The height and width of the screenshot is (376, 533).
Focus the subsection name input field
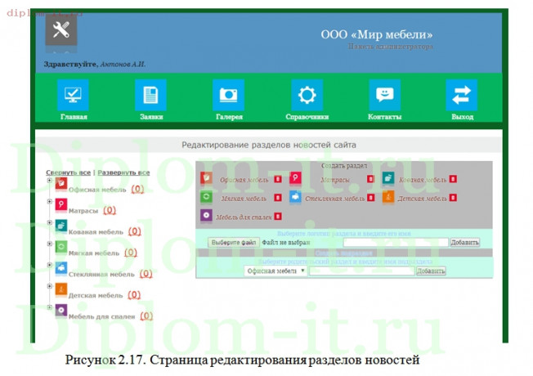[361, 271]
